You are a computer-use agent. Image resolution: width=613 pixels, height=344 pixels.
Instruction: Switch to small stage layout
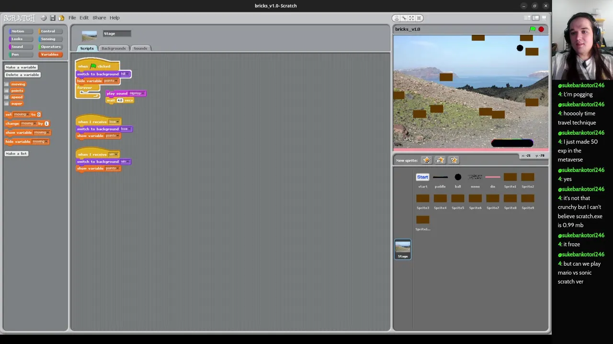[x=527, y=18]
